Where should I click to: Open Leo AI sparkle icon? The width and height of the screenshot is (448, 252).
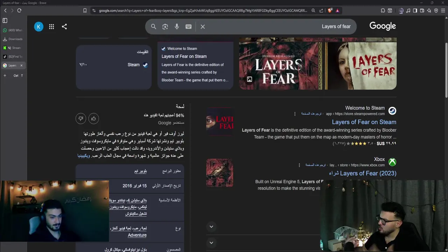429,10
